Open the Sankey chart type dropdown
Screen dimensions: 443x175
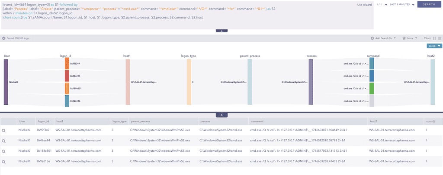tap(434, 46)
